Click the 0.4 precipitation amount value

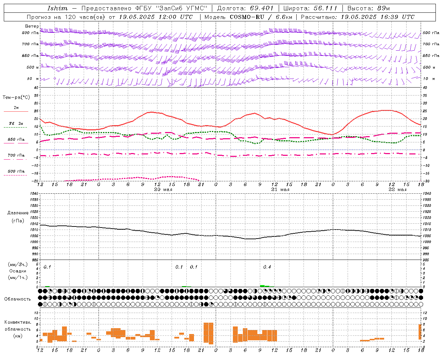pos(267,267)
